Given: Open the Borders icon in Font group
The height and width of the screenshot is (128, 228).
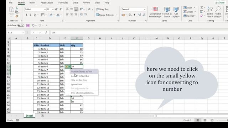Looking at the screenshot, I should pos(43,15).
